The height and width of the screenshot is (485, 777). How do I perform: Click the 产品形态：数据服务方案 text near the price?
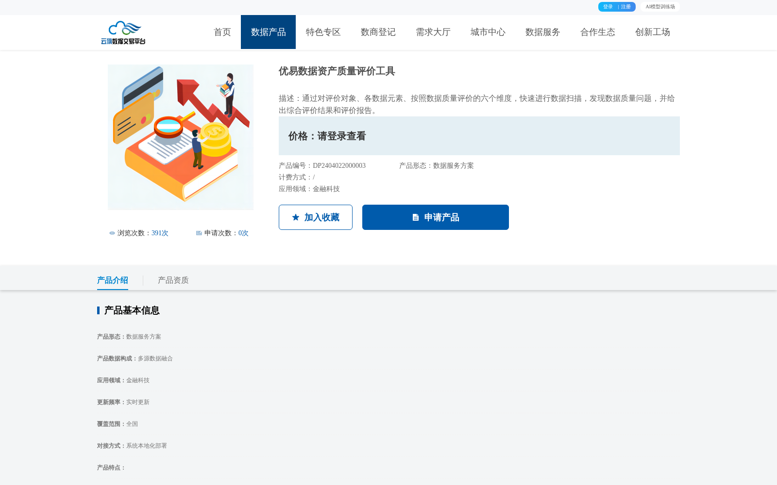[x=437, y=166]
